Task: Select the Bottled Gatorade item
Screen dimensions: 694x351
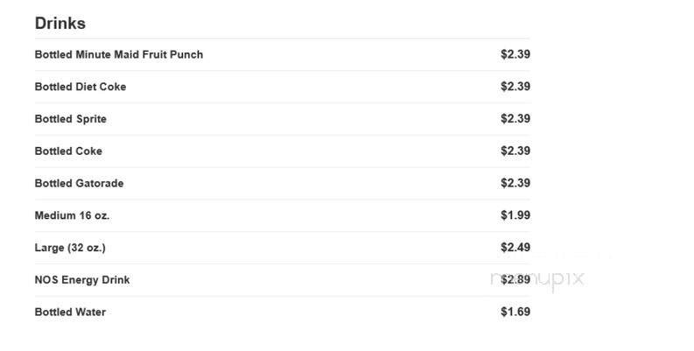Action: [79, 184]
